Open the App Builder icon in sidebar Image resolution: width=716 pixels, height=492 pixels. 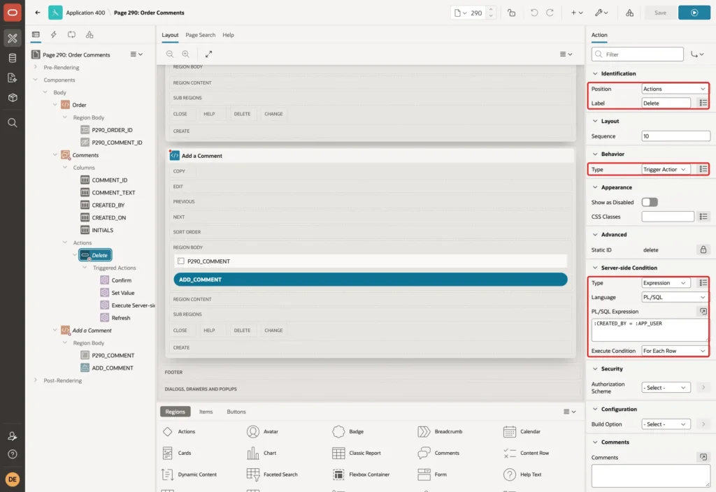click(x=13, y=38)
